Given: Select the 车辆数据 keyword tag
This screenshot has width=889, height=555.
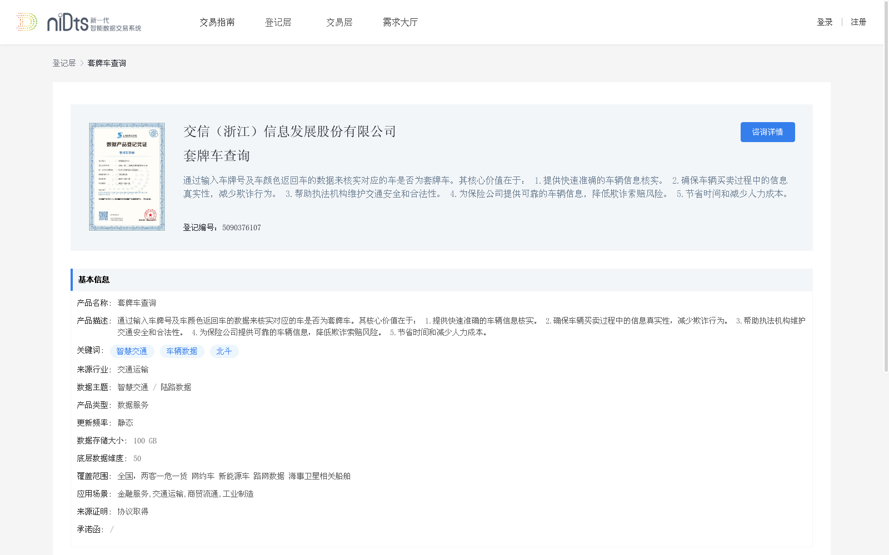Looking at the screenshot, I should [182, 351].
